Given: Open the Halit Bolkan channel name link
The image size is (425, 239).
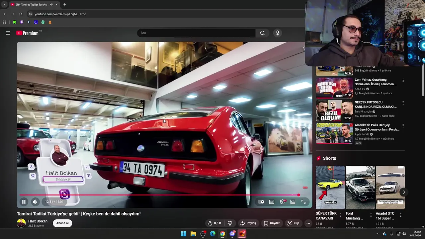Looking at the screenshot, I should 38,221.
